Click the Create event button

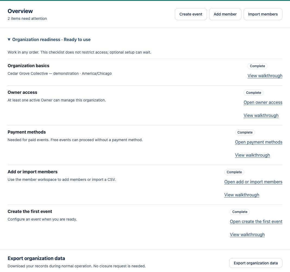click(191, 14)
